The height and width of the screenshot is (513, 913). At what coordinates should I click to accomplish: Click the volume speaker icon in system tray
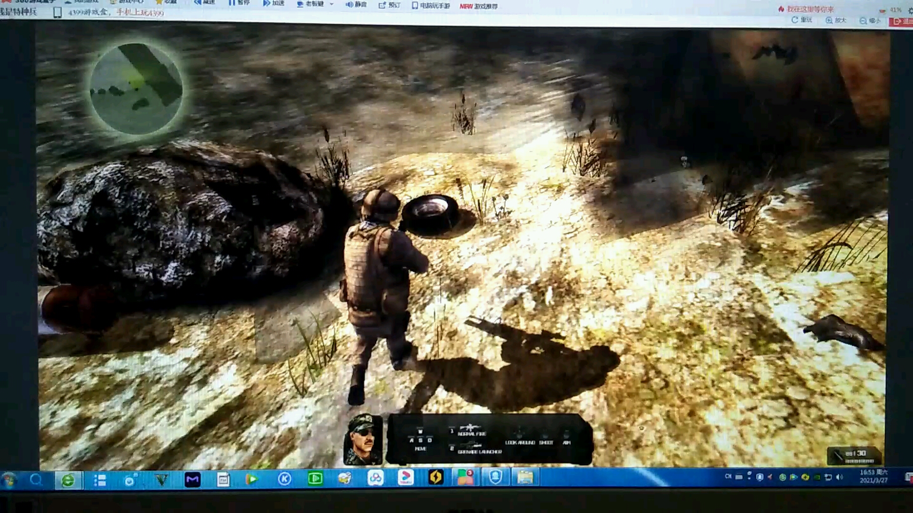click(x=839, y=477)
